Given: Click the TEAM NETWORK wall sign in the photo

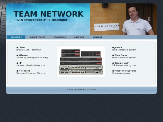Looking at the screenshot, I should pyautogui.click(x=107, y=27).
